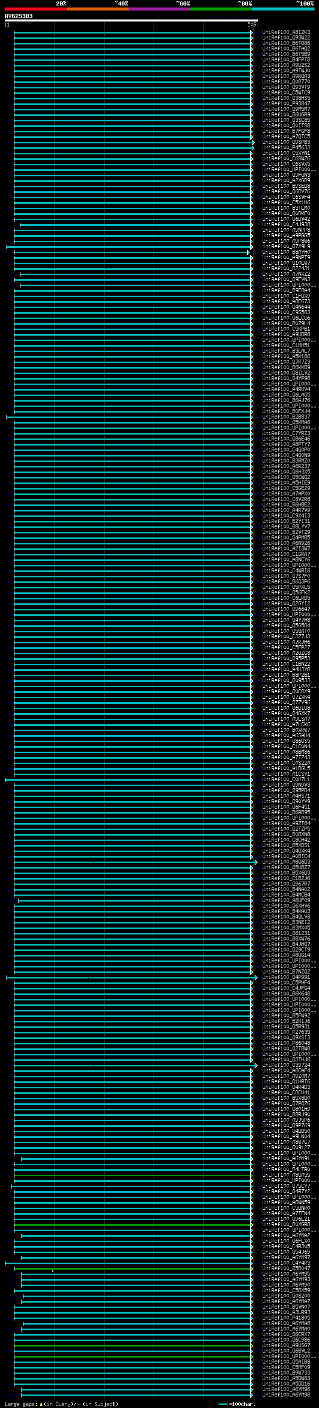Viewport: 319px width, 1408px height.
Task: Select hit label UniRef100_Q9SPB3
Action: coord(286,142)
